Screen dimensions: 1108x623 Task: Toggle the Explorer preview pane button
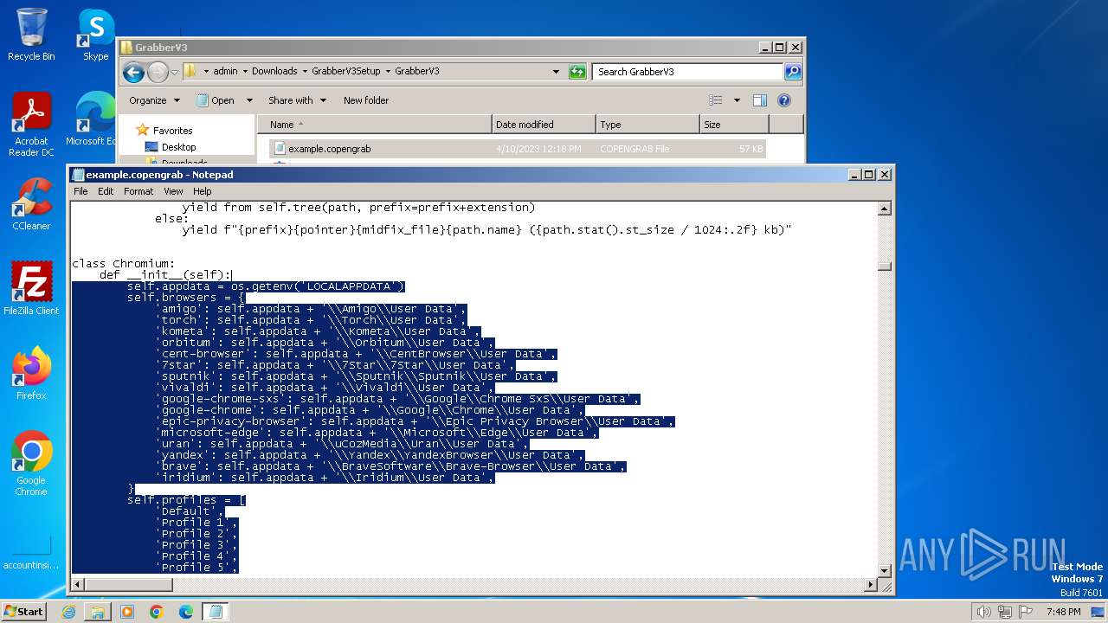[759, 100]
